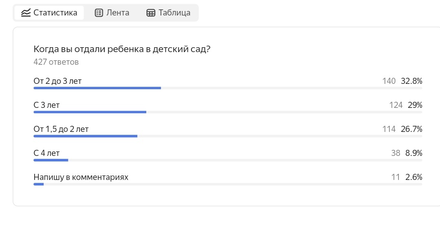Click the 427 ответов label
This screenshot has width=440, height=252.
coord(56,62)
